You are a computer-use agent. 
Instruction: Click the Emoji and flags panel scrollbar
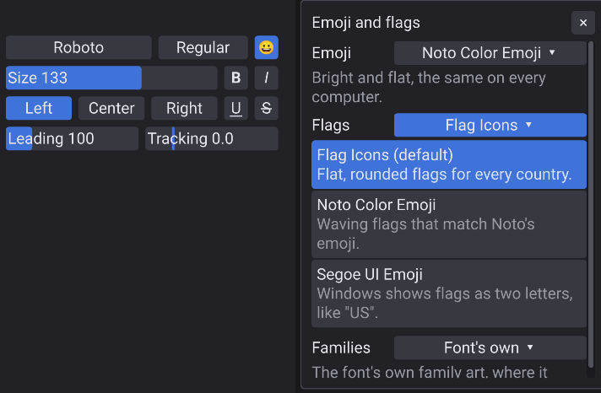pyautogui.click(x=591, y=205)
